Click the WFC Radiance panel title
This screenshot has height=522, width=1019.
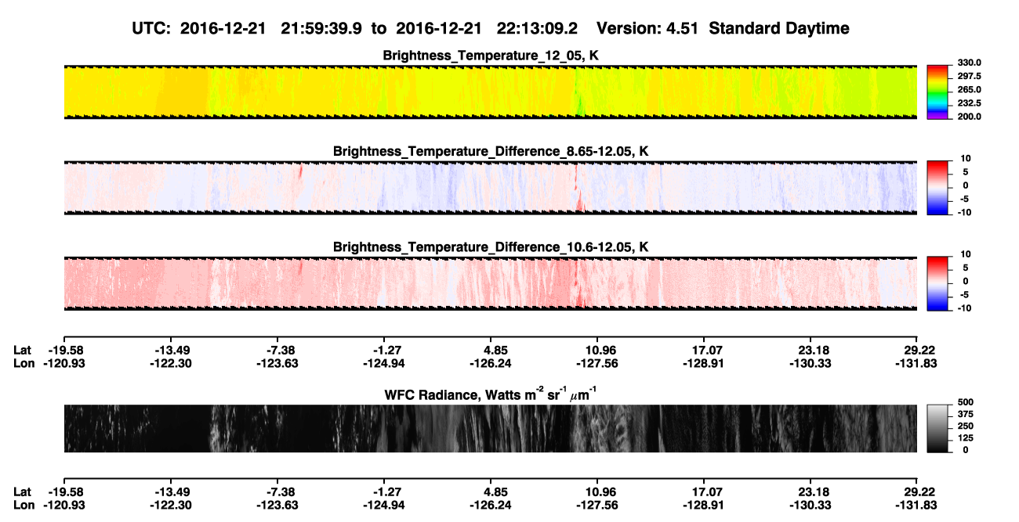491,395
